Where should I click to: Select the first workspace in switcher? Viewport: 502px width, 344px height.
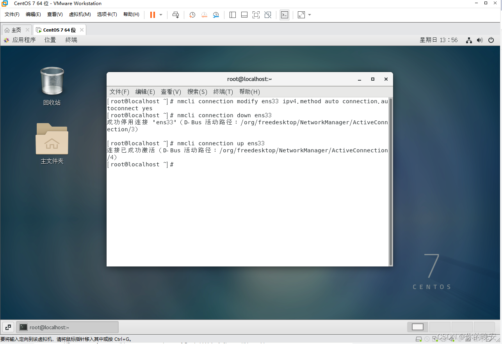(x=418, y=327)
